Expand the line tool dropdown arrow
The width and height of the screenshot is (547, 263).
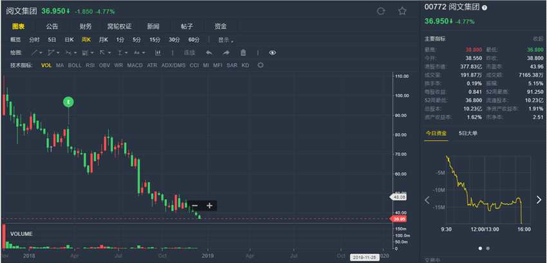pyautogui.click(x=41, y=53)
